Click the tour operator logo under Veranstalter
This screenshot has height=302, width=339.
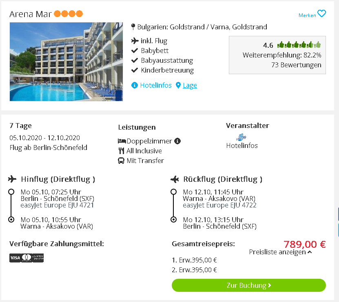241,137
